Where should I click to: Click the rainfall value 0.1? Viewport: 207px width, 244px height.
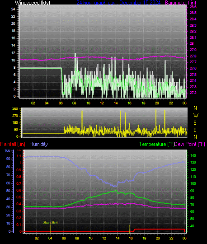pyautogui.click(x=19, y=225)
